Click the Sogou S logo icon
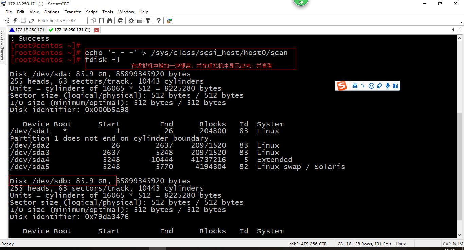The image size is (464, 250). (342, 86)
